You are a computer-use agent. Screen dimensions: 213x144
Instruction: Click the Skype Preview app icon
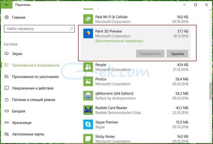[x=88, y=125]
